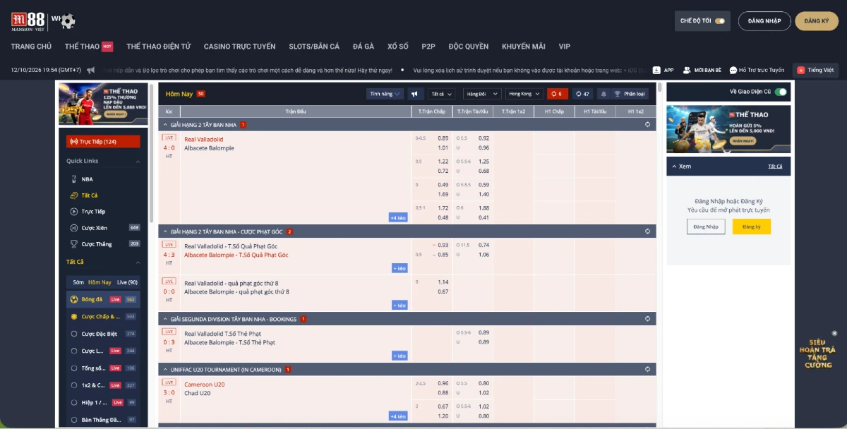
Task: Click the top Đăng Ký button
Action: (817, 21)
